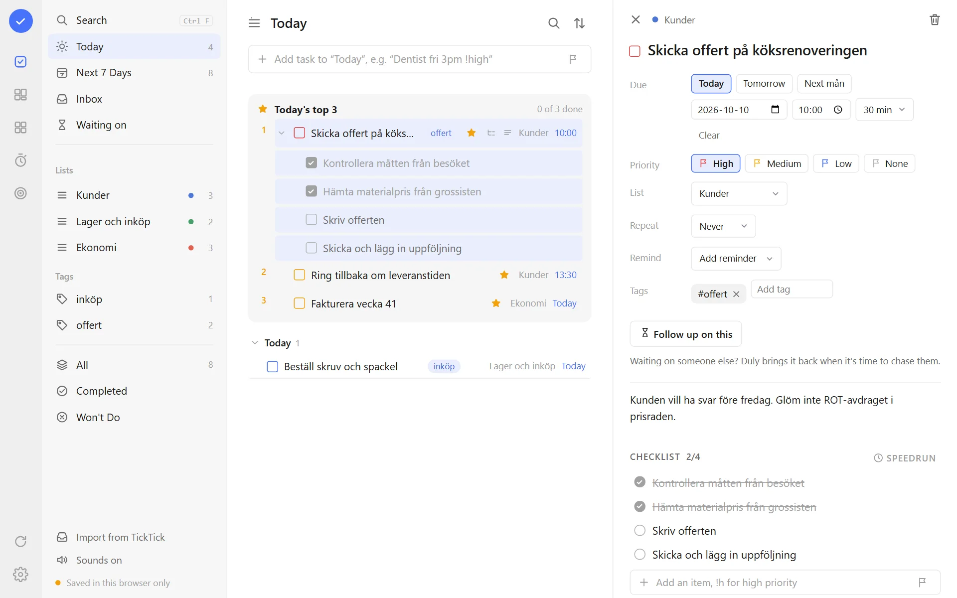Viewport: 957px width, 598px height.
Task: Click the Add task to Today input
Action: [420, 59]
